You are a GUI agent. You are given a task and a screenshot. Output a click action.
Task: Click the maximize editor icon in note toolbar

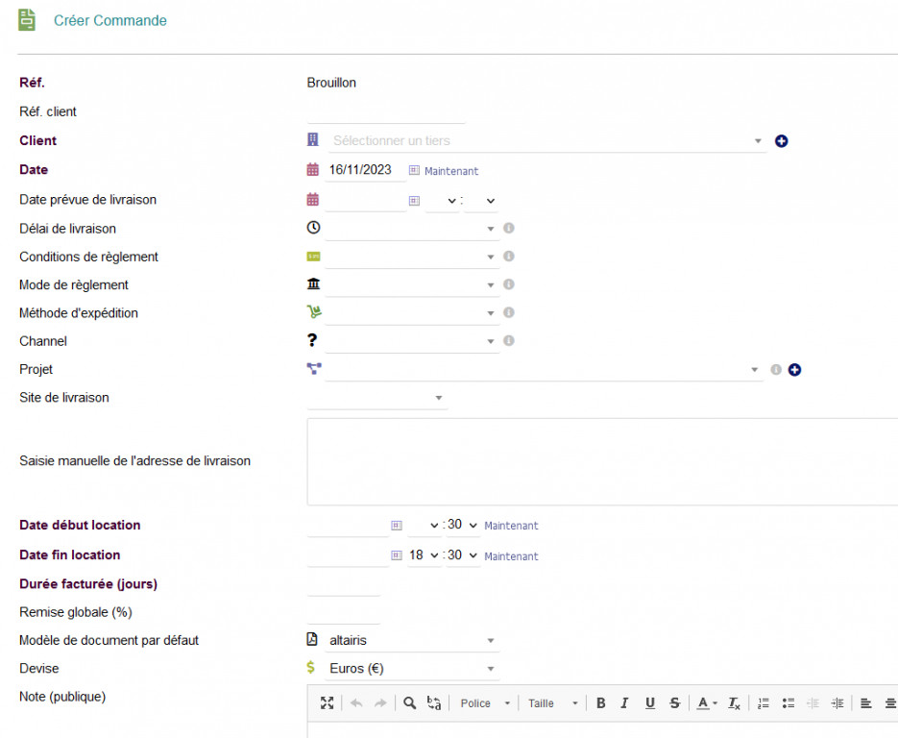point(328,703)
